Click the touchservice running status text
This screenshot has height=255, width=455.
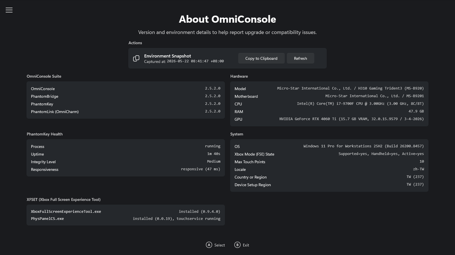click(198, 219)
